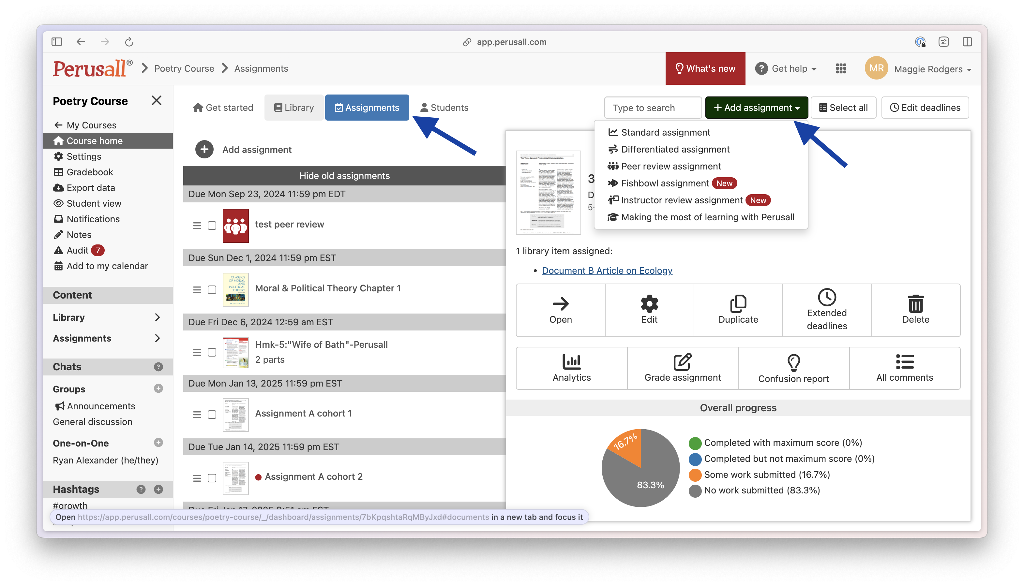Screen dimensions: 1024x586
Task: Click Hide old assignments bar
Action: pos(344,175)
